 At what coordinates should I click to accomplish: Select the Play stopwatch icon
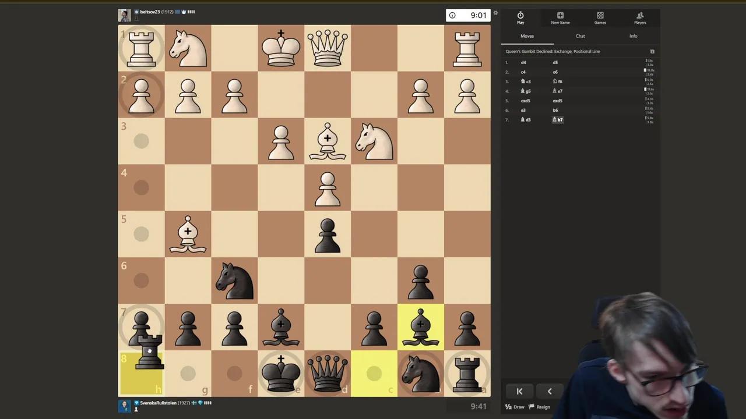[520, 15]
